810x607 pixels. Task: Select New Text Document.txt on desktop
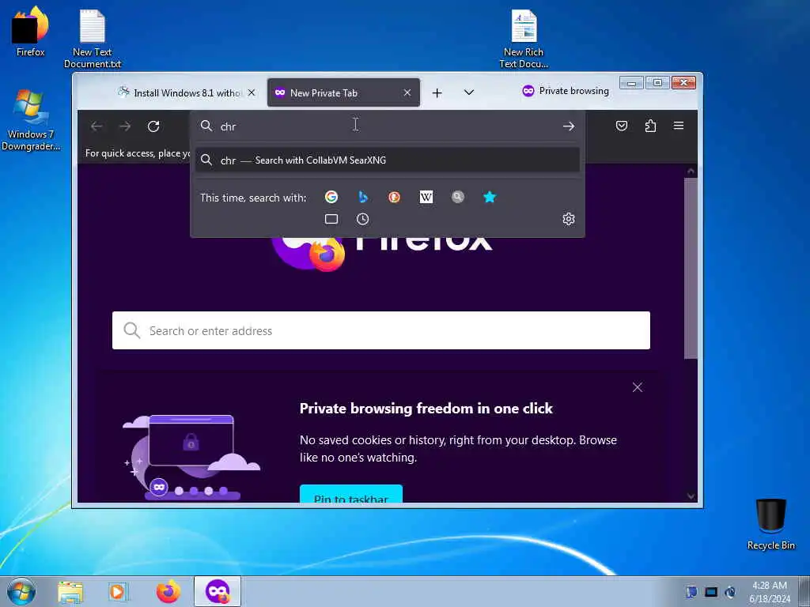tap(93, 39)
